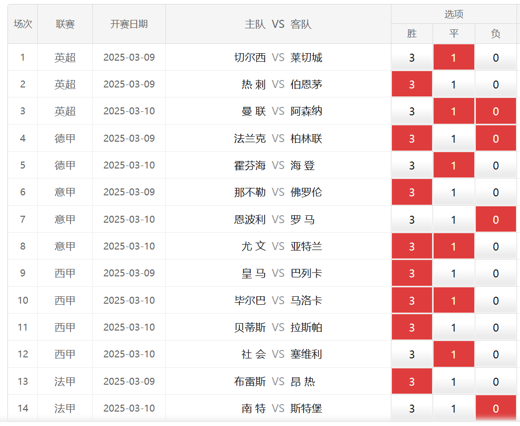Select loss option 0 for 切尔西 VS 莱切城

click(496, 57)
